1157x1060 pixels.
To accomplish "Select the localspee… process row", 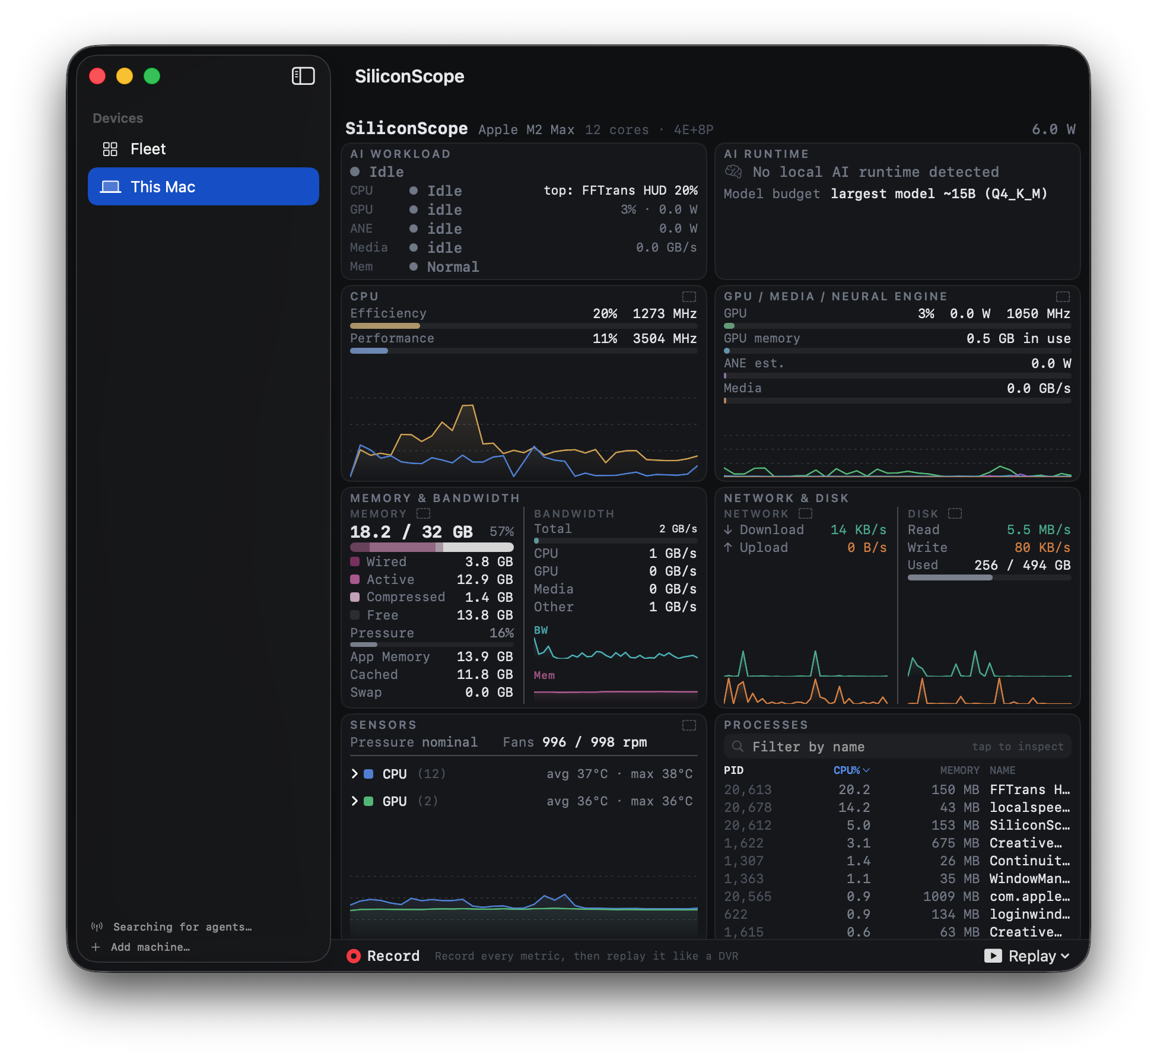I will tap(897, 807).
